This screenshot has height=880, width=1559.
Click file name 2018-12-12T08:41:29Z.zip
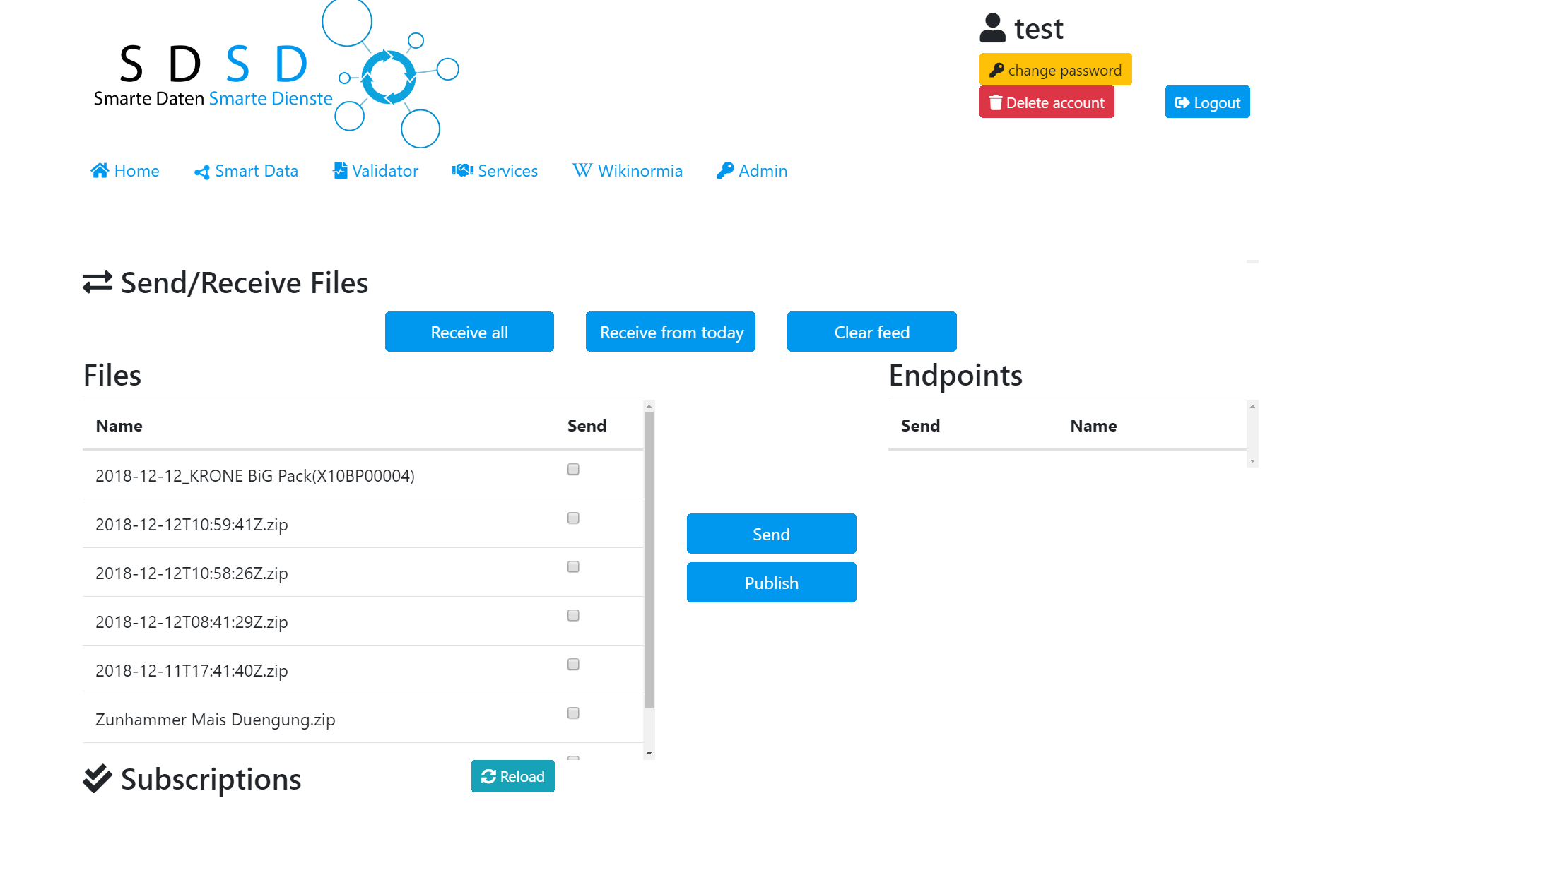(192, 622)
